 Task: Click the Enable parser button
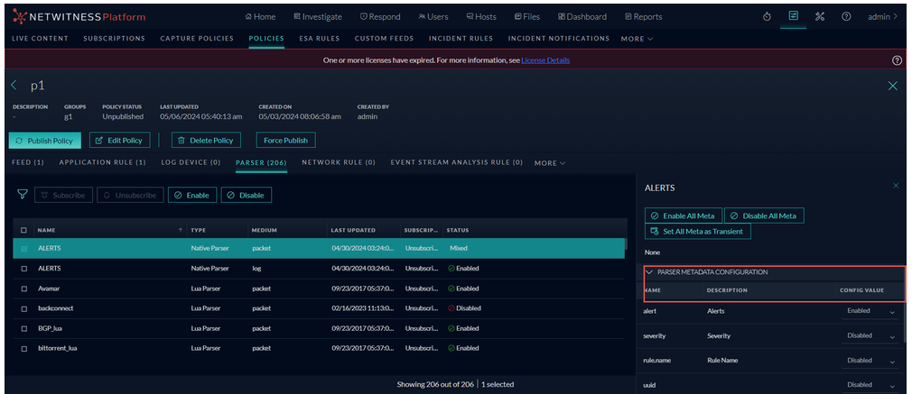tap(192, 196)
